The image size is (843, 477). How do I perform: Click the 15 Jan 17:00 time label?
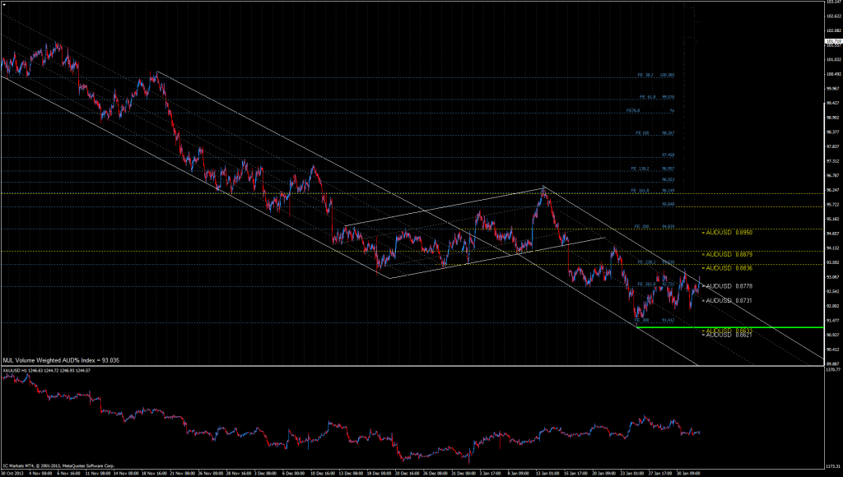(575, 473)
